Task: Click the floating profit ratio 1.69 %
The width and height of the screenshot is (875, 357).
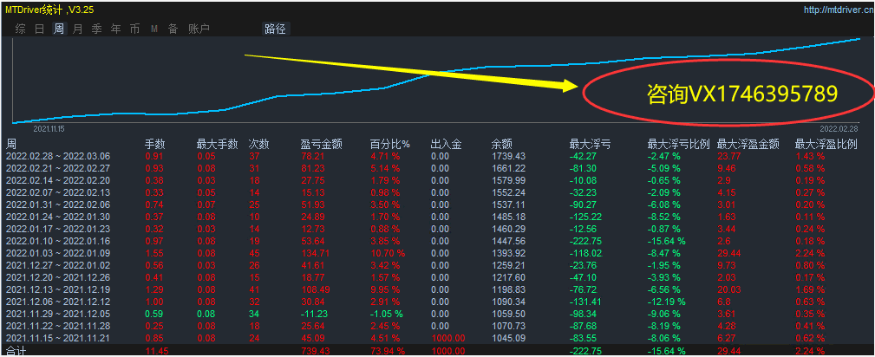Action: 810,289
